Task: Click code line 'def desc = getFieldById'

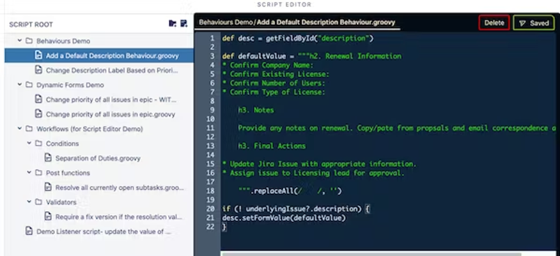Action: pos(298,38)
